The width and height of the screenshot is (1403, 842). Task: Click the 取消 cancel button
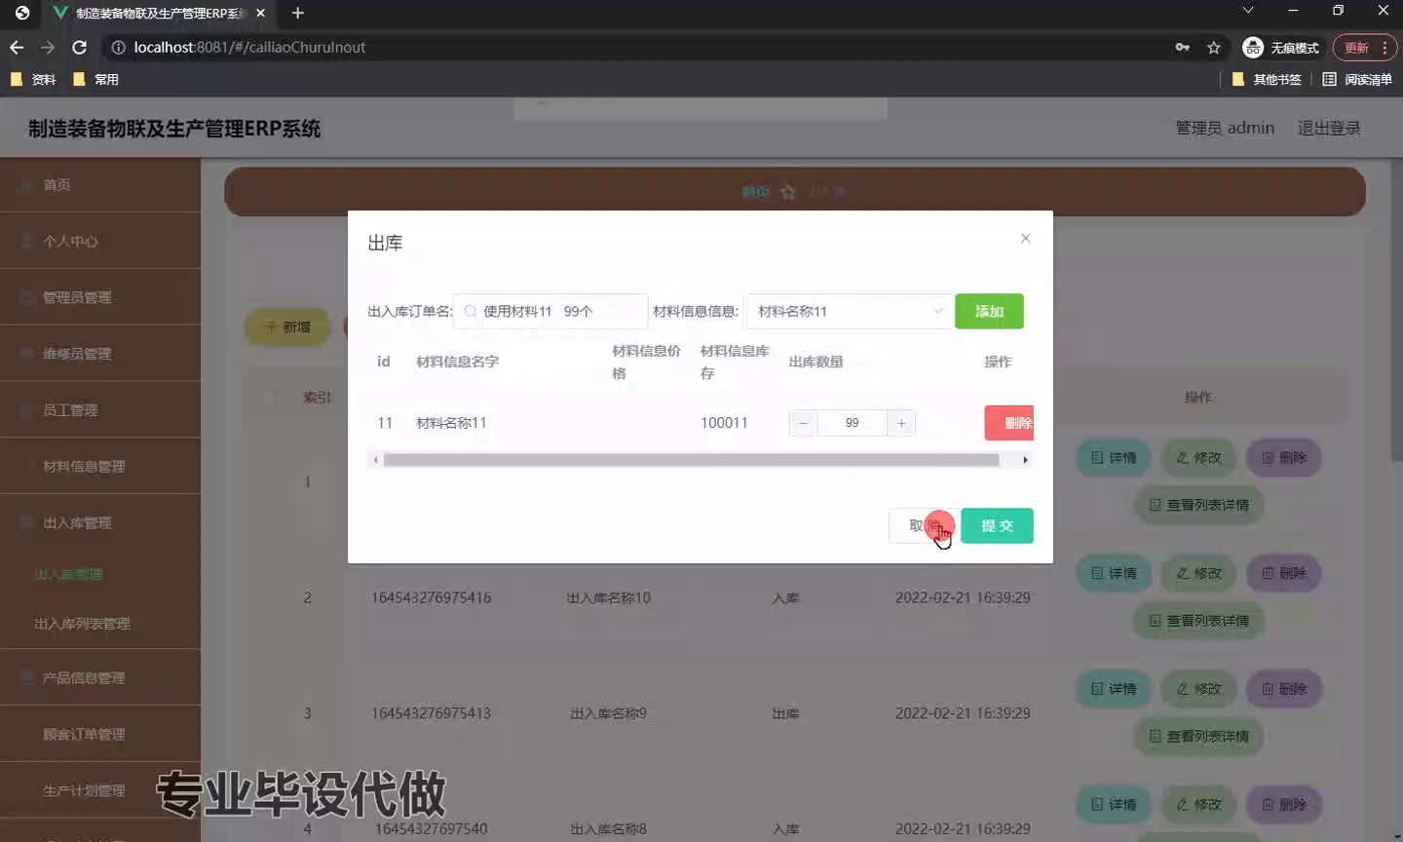pos(923,526)
